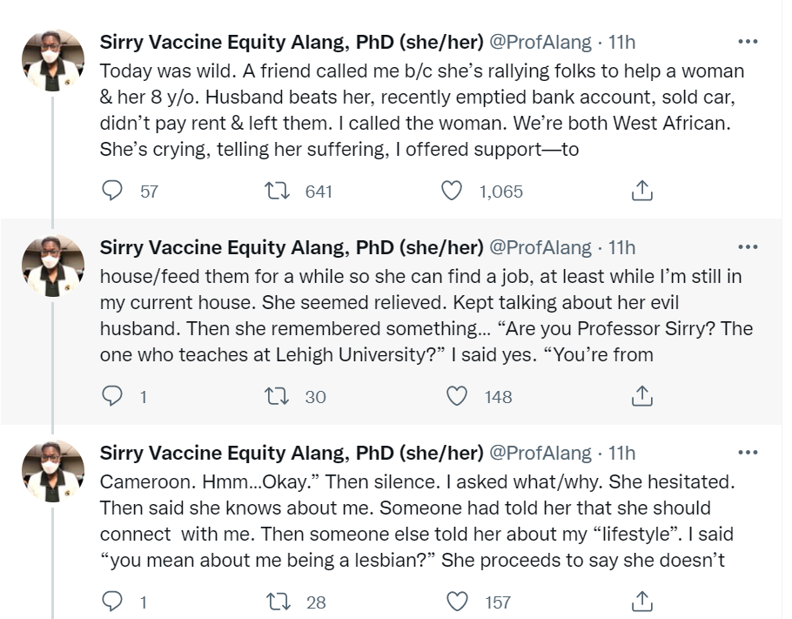Click the share icon on the second tweet
Viewport: 792px width, 619px height.
coord(641,394)
